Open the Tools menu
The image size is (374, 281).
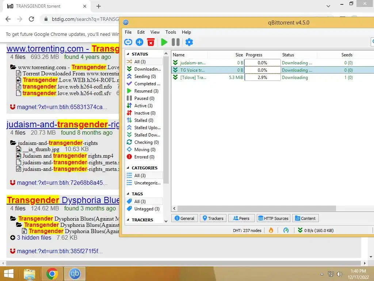[x=171, y=32]
